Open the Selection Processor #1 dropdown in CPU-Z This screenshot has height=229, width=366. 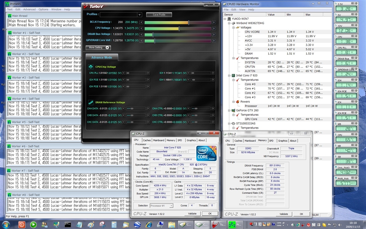(x=171, y=206)
